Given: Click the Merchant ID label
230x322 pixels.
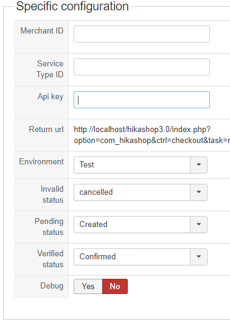Looking at the screenshot, I should (42, 31).
